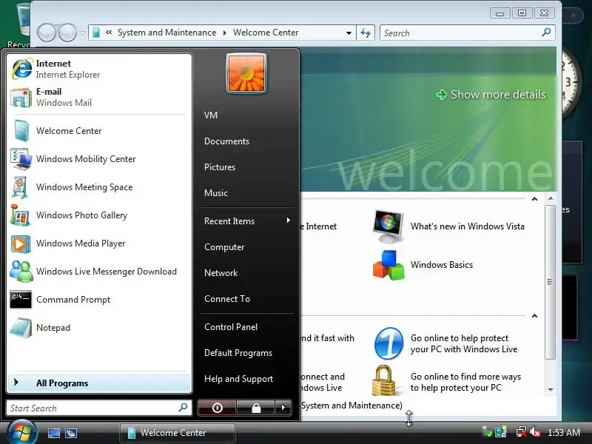Click the orange flower user picture
Screen dimensions: 592x444
click(x=246, y=73)
